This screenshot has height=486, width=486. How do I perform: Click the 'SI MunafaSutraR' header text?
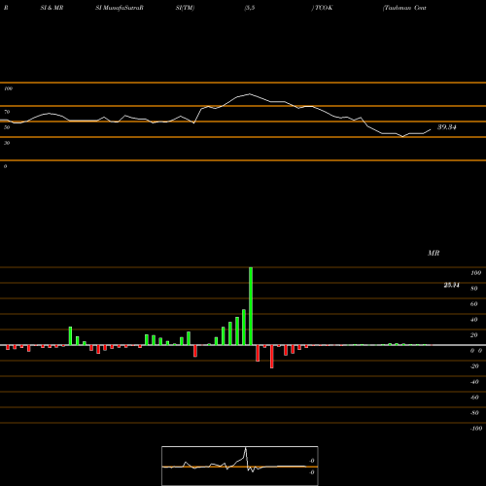120,8
